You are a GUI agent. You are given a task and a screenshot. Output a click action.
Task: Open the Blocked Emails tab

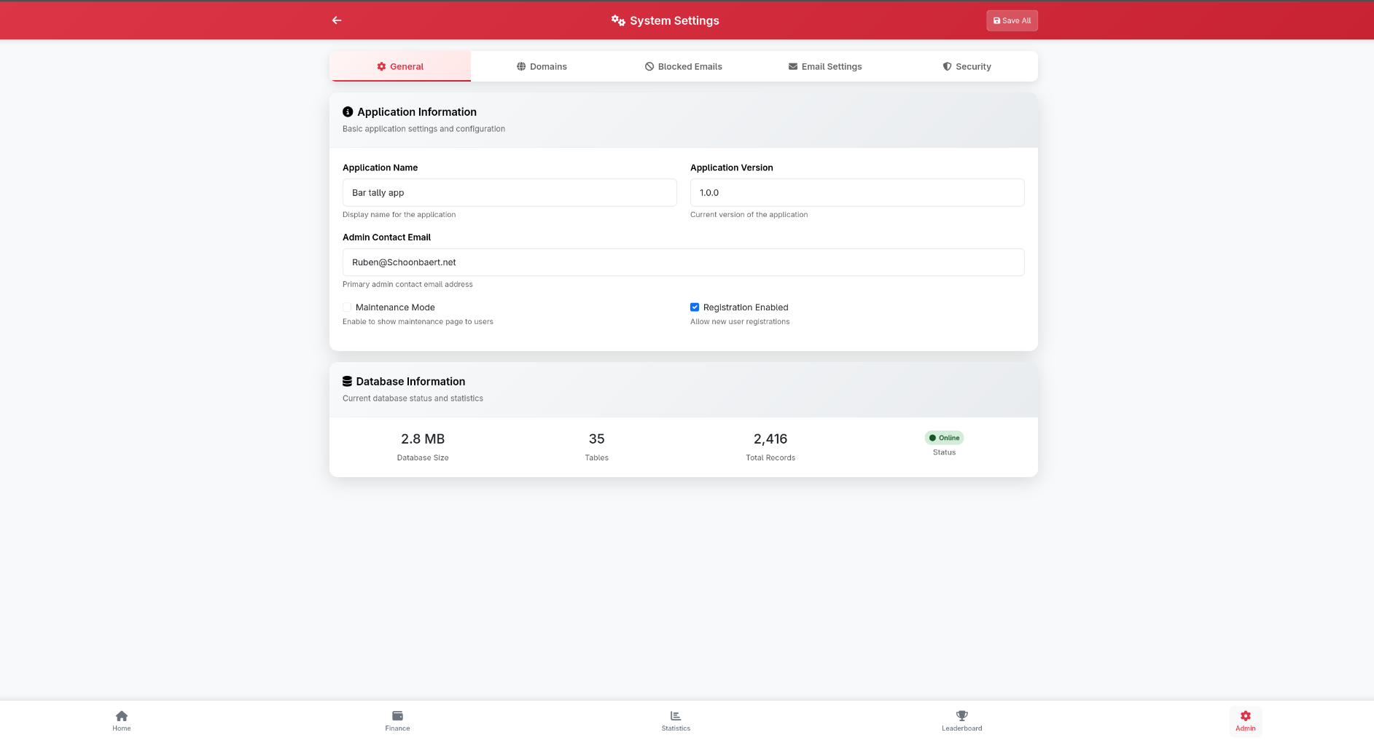click(x=683, y=66)
